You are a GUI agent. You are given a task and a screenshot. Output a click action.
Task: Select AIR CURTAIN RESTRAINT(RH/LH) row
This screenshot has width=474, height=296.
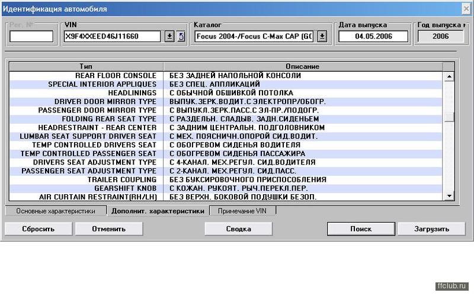pos(226,197)
